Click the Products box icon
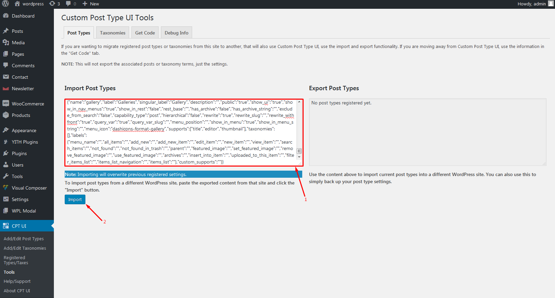The image size is (555, 298). (x=6, y=115)
